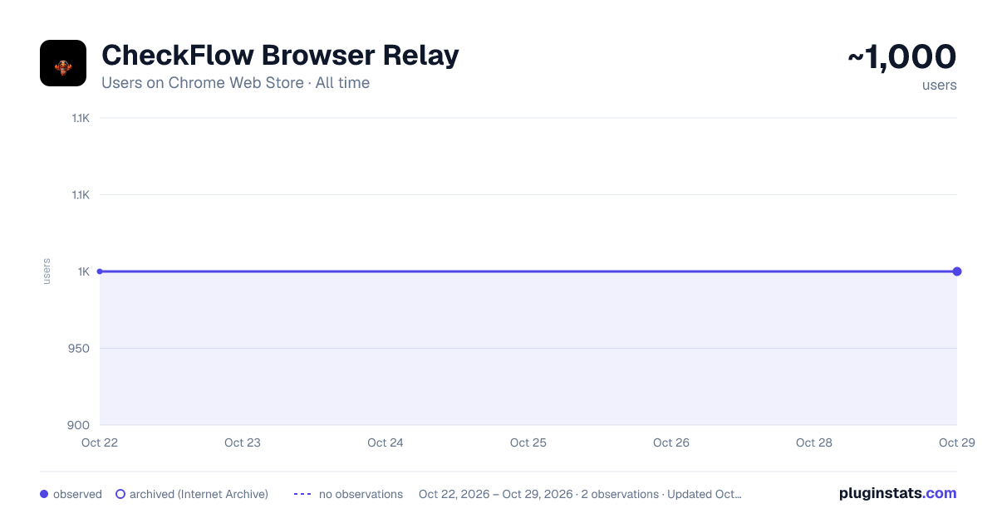This screenshot has height=523, width=997.
Task: Click the 1K y-axis label
Action: click(x=84, y=271)
